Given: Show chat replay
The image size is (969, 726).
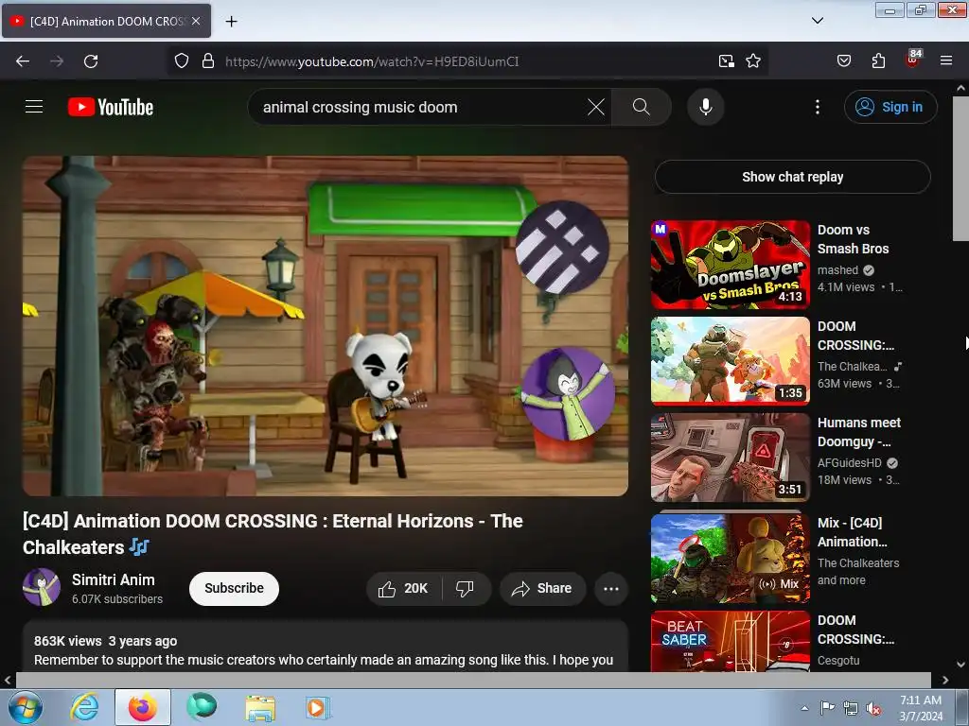Looking at the screenshot, I should pyautogui.click(x=793, y=177).
